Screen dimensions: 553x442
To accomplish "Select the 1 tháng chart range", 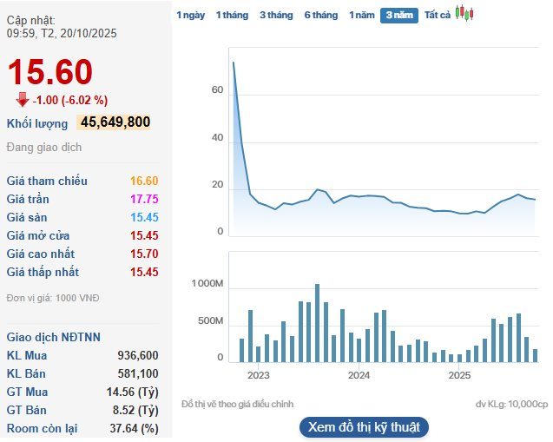I will pyautogui.click(x=233, y=16).
